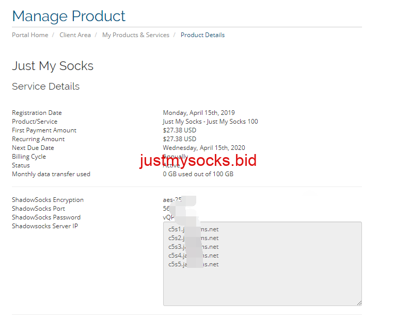Click the Just My Socks product title

click(x=53, y=66)
